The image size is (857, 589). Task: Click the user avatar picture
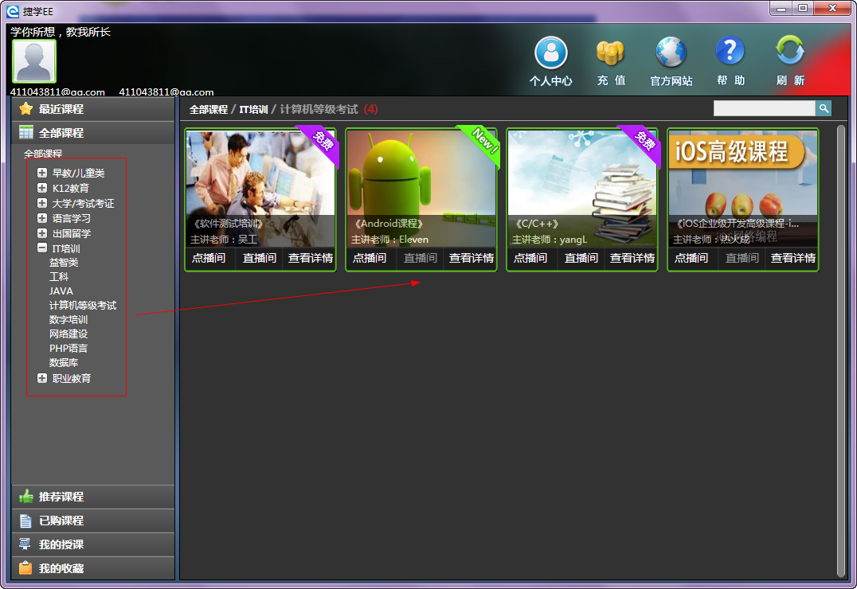pyautogui.click(x=34, y=61)
